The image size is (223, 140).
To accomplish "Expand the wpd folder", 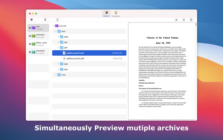I will click(x=59, y=37).
